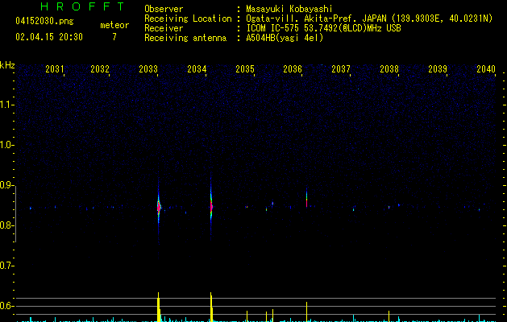Click the 'Observer' field label
The image size is (507, 322).
[164, 9]
